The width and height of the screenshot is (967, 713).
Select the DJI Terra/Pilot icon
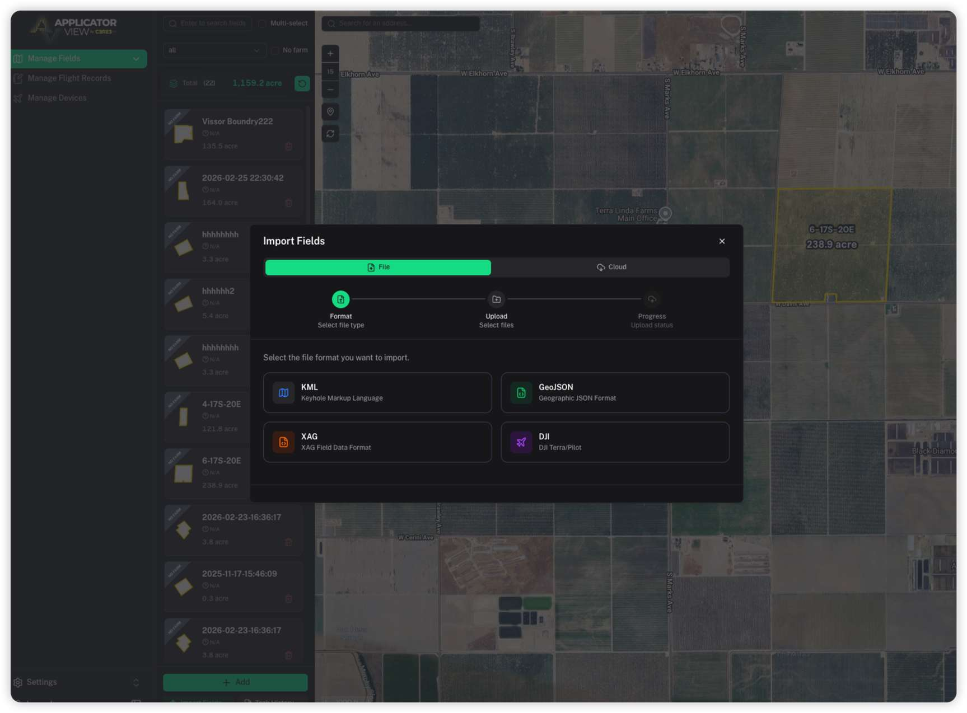coord(521,442)
